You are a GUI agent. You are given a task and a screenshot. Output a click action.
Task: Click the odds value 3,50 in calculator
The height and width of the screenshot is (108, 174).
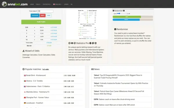[x=26, y=27]
